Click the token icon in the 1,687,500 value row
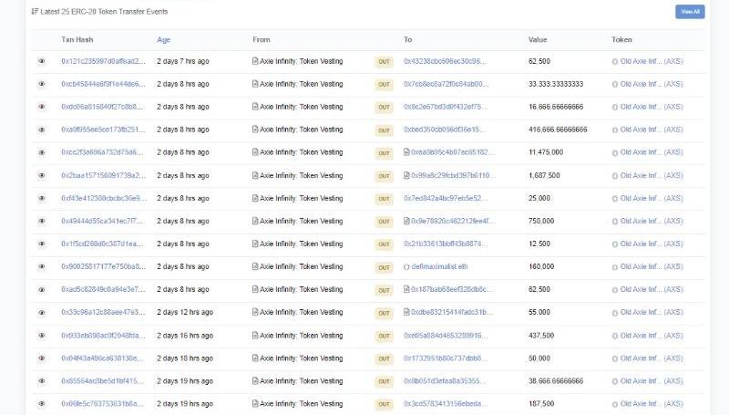This screenshot has width=729, height=415. (615, 175)
